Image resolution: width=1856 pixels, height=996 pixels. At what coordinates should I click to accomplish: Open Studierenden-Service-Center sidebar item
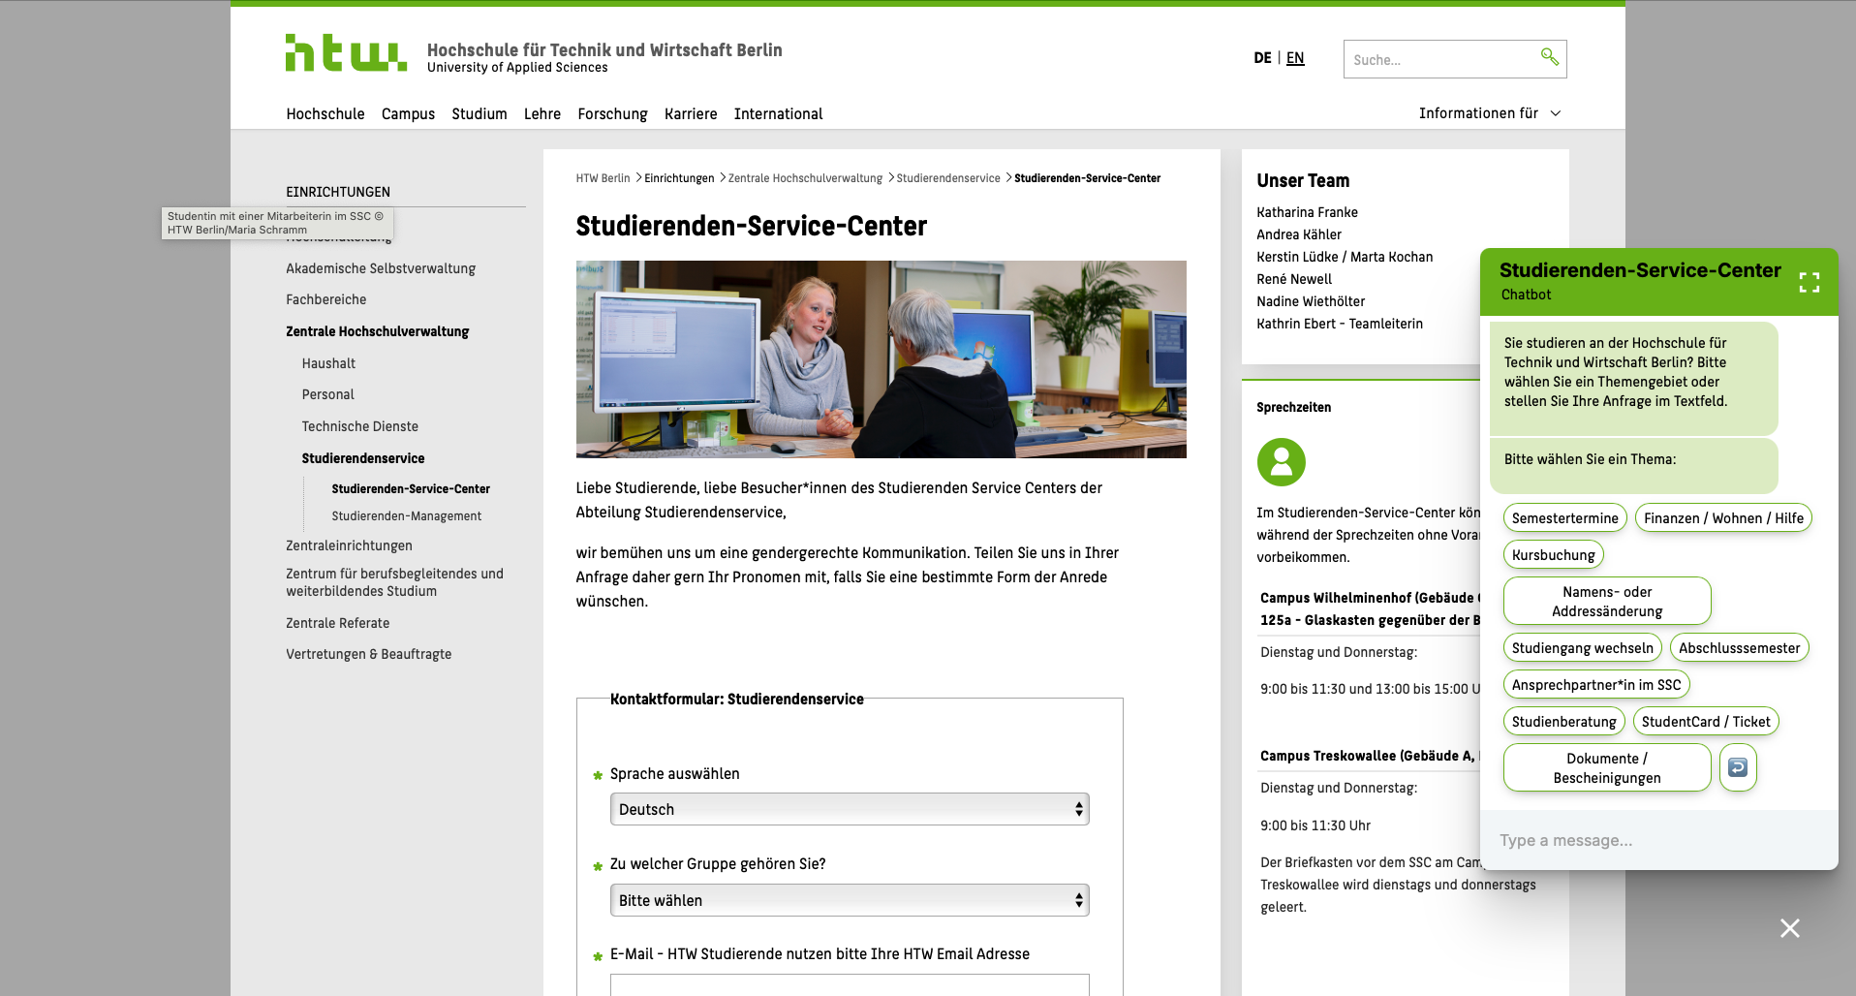click(x=411, y=489)
